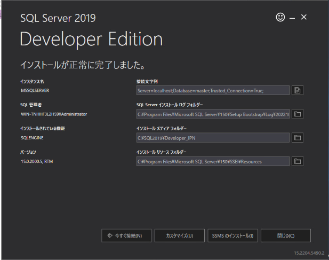329x260 pixels.
Task: Click the SQL Server 2019 title text
Action: coord(58,18)
